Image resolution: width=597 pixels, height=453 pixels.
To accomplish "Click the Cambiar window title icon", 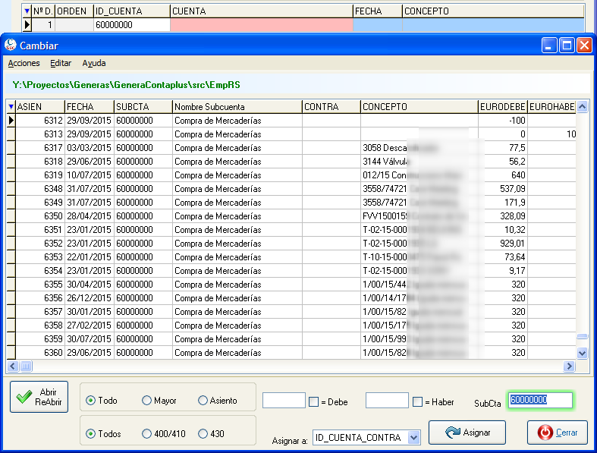I will [x=11, y=46].
